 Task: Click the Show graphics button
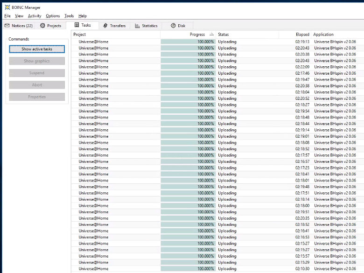(37, 61)
